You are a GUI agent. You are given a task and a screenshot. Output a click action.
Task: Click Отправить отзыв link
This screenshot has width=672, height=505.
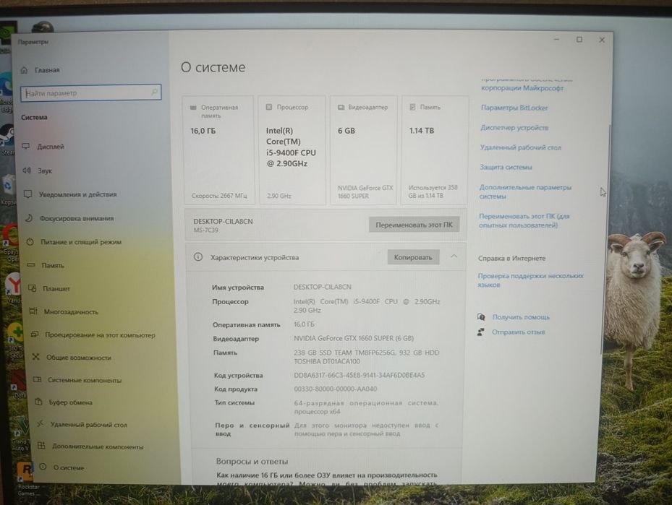(x=518, y=332)
